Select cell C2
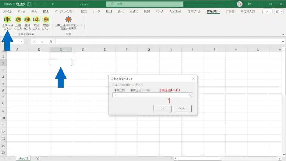Screen dimensions: 286x161 [61, 63]
